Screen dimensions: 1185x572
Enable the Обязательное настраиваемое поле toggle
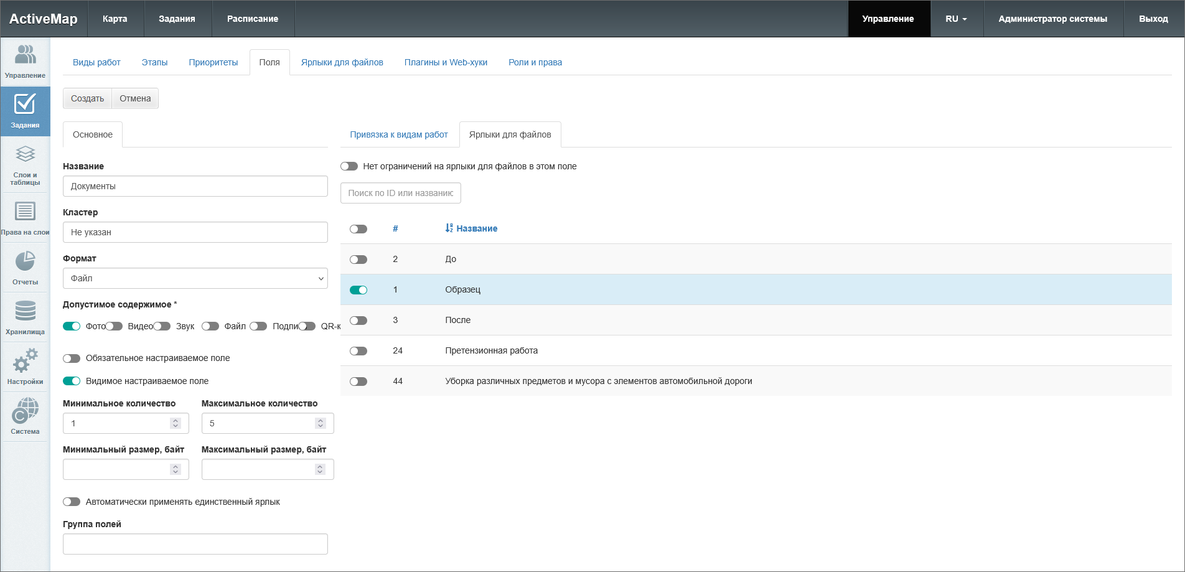click(x=72, y=359)
